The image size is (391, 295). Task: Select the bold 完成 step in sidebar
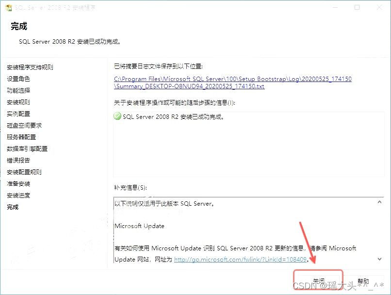[13, 207]
